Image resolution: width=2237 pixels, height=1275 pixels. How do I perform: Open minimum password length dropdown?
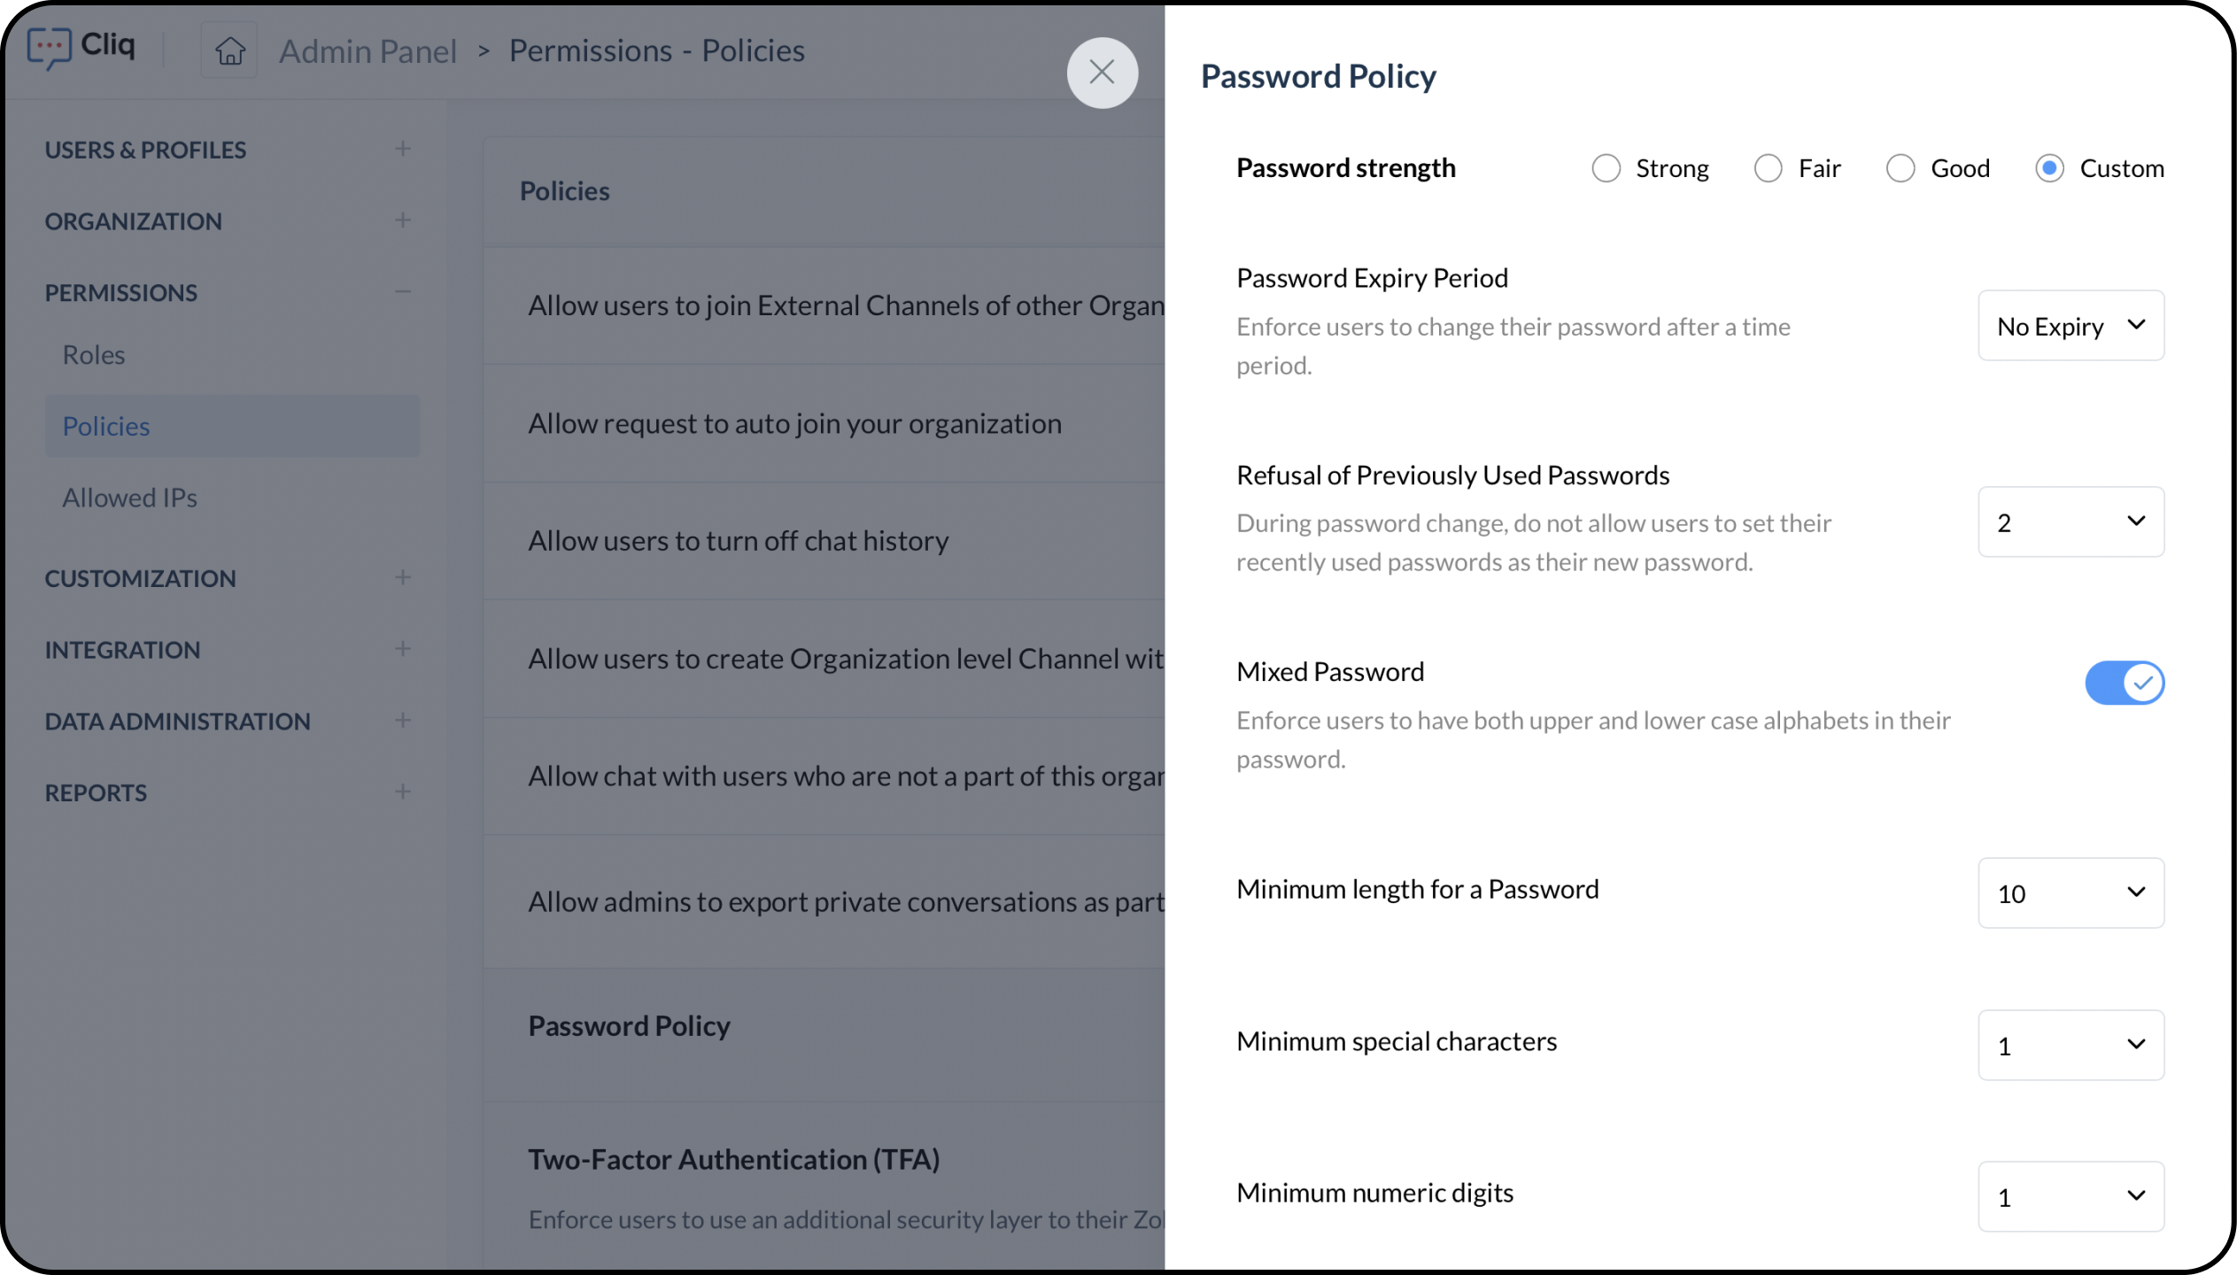pos(2071,892)
